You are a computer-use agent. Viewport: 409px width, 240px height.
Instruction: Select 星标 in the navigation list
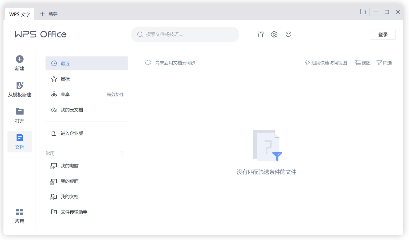pos(87,79)
